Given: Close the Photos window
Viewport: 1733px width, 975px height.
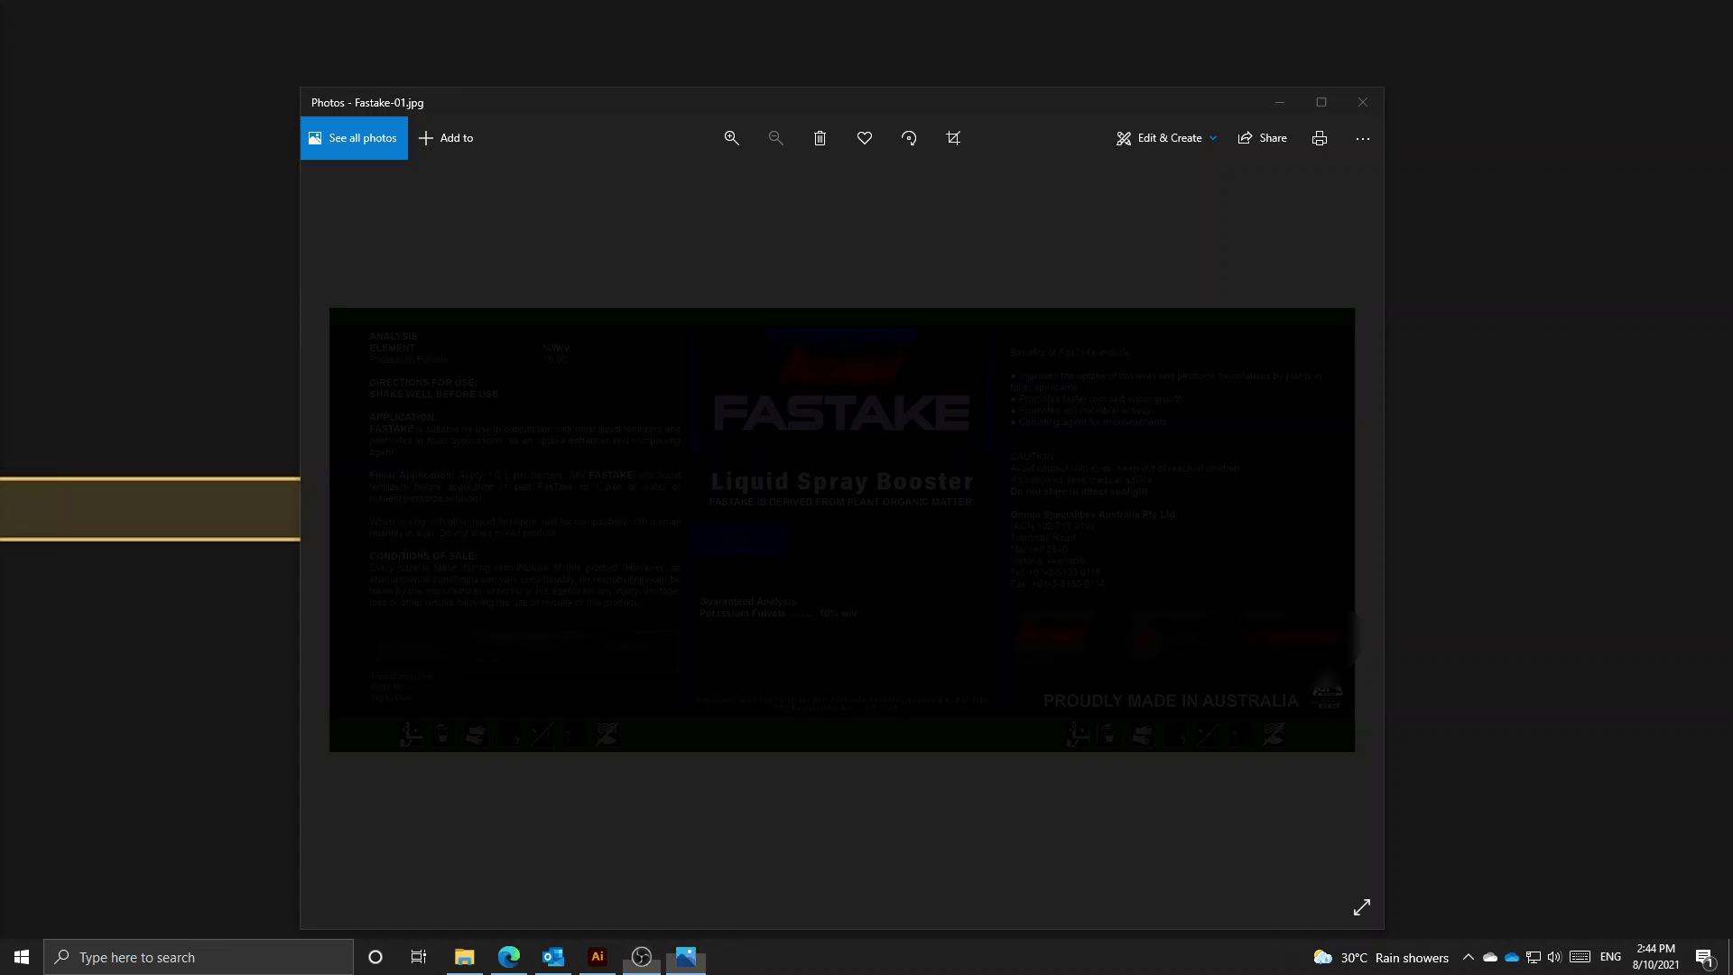Looking at the screenshot, I should click(x=1362, y=102).
